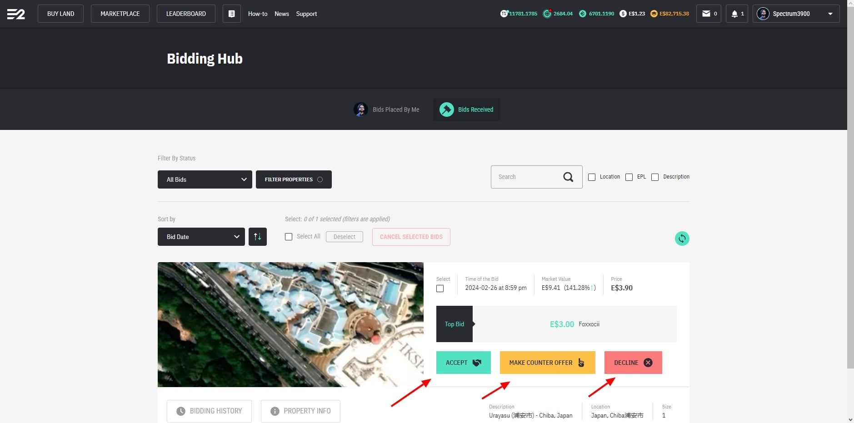854x423 pixels.
Task: Click the Essence balance coin icon
Action: (582, 14)
